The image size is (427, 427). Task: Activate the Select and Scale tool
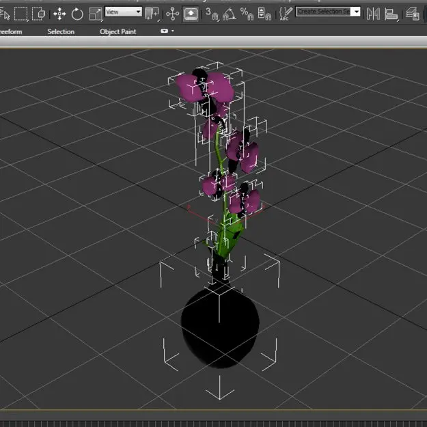[96, 14]
